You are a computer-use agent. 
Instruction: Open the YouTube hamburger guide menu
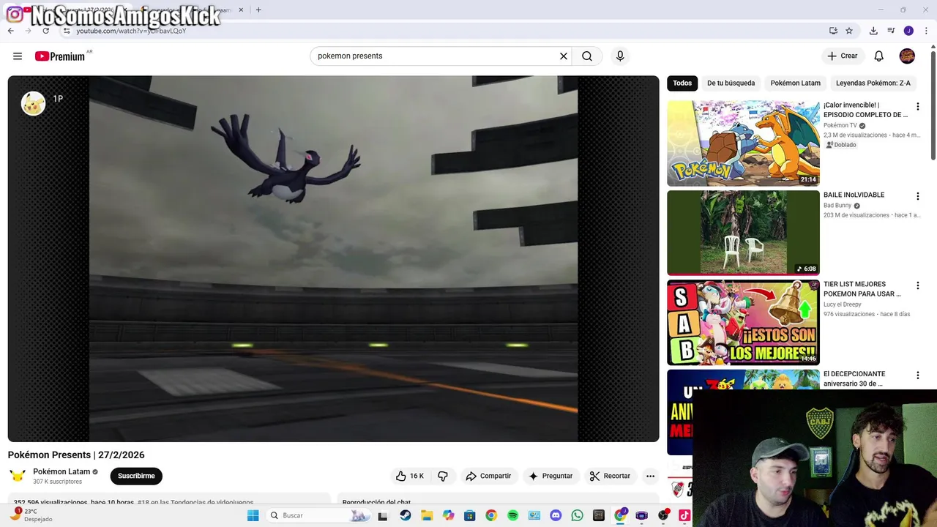click(18, 56)
